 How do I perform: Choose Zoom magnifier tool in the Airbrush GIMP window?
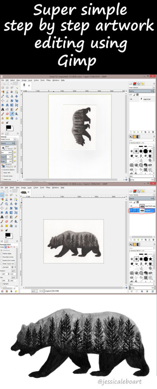click(x=7, y=96)
